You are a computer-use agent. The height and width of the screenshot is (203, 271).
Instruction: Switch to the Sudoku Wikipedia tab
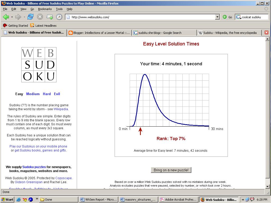click(x=229, y=33)
